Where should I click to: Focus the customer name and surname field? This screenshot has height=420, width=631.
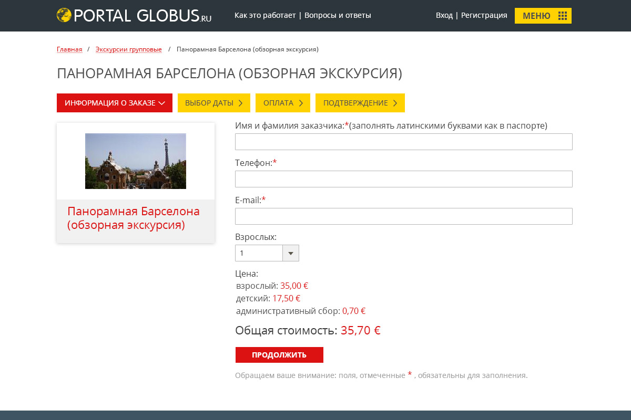pyautogui.click(x=403, y=142)
